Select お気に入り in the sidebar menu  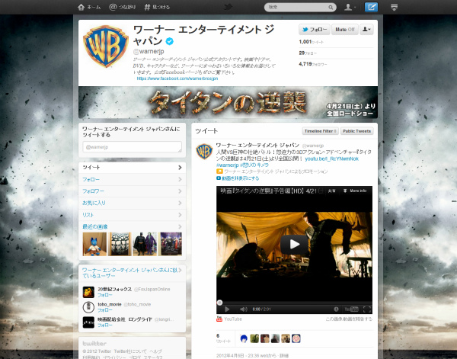click(132, 203)
